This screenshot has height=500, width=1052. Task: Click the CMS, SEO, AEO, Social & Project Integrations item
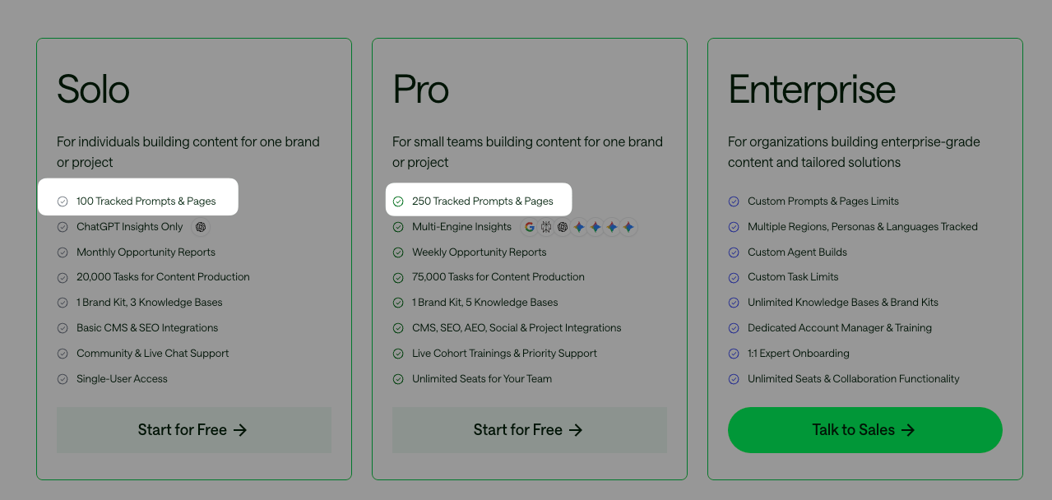tap(517, 328)
